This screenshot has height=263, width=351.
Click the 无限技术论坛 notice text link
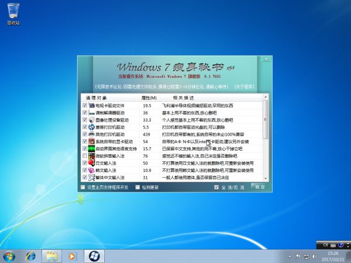tap(161, 86)
